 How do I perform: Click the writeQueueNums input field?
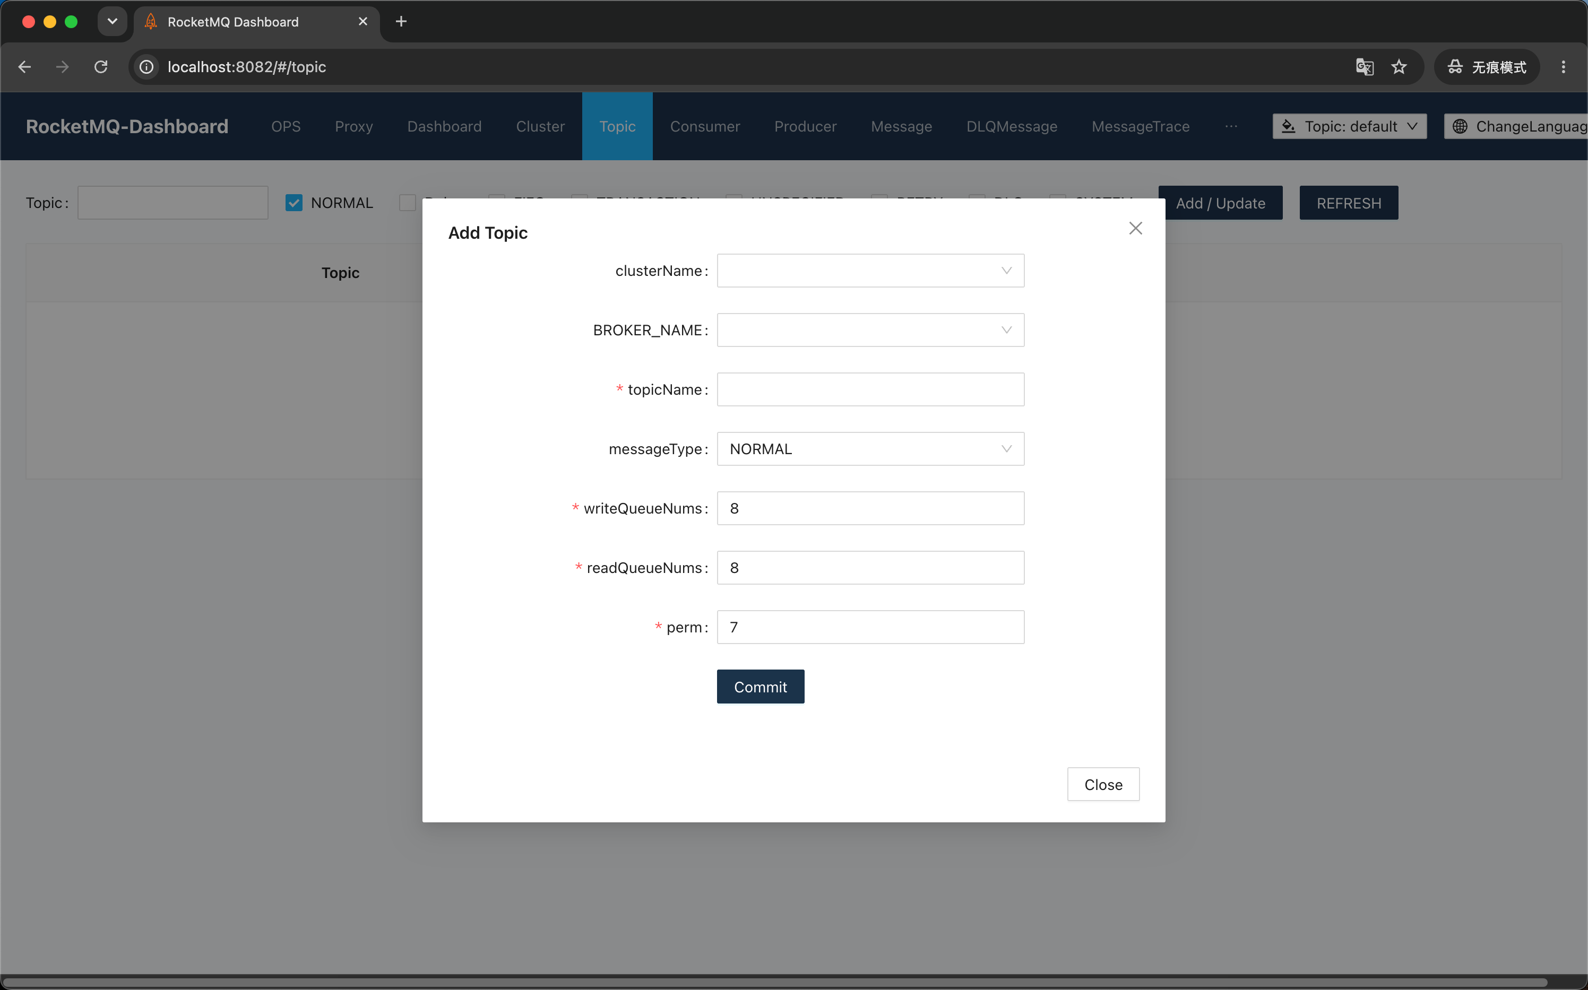(870, 508)
